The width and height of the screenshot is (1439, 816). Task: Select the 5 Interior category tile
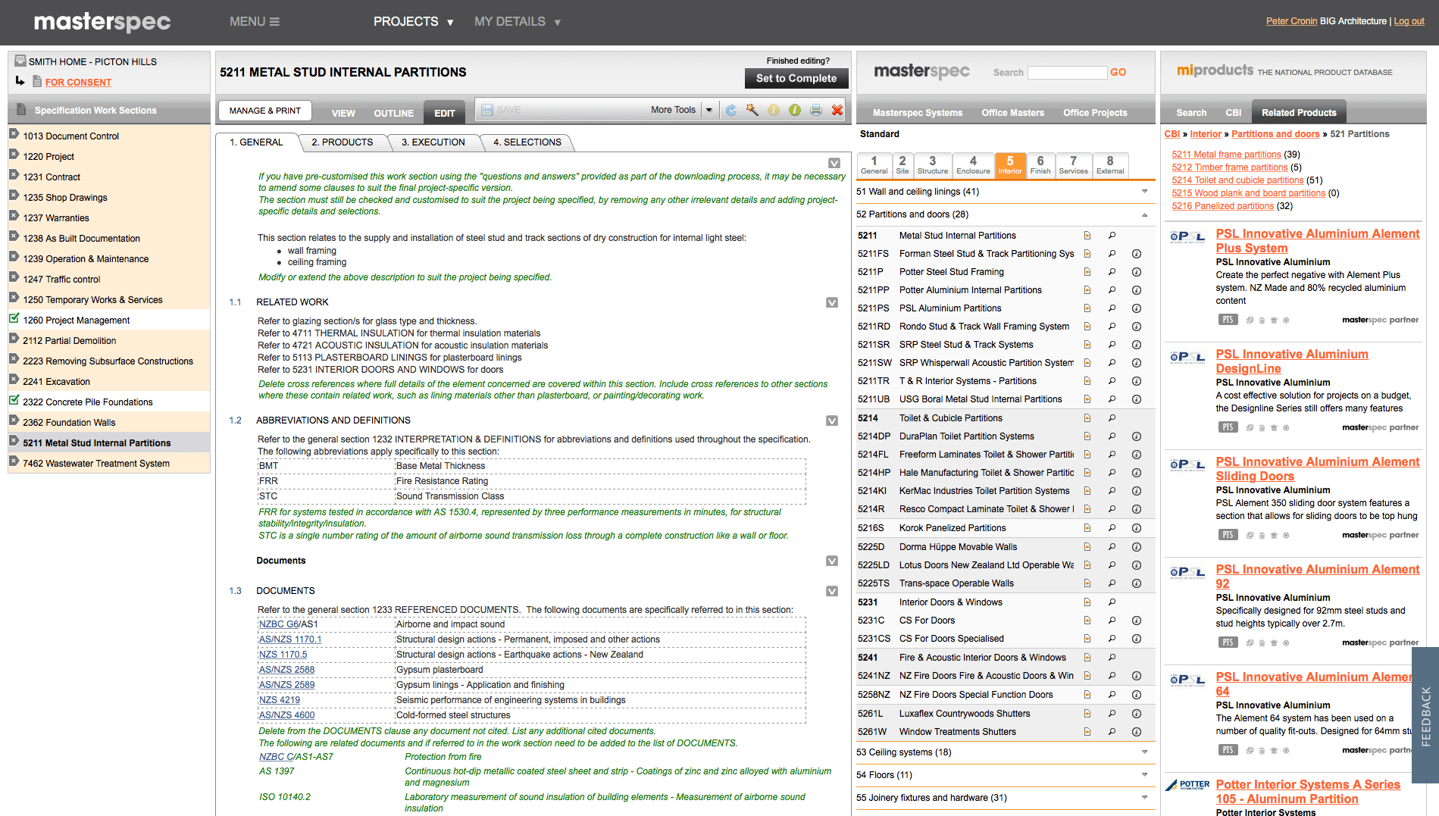click(x=1009, y=164)
